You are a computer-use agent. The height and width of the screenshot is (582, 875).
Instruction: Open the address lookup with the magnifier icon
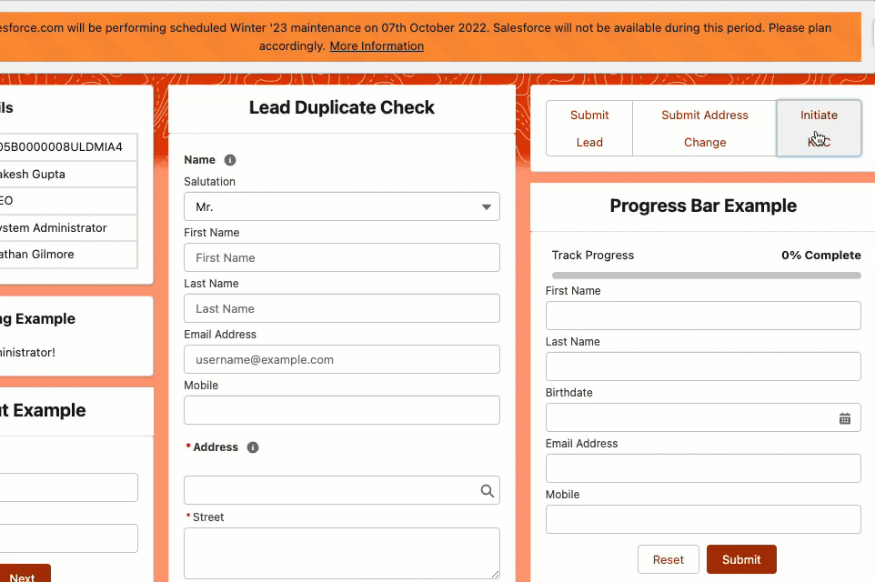pyautogui.click(x=488, y=490)
